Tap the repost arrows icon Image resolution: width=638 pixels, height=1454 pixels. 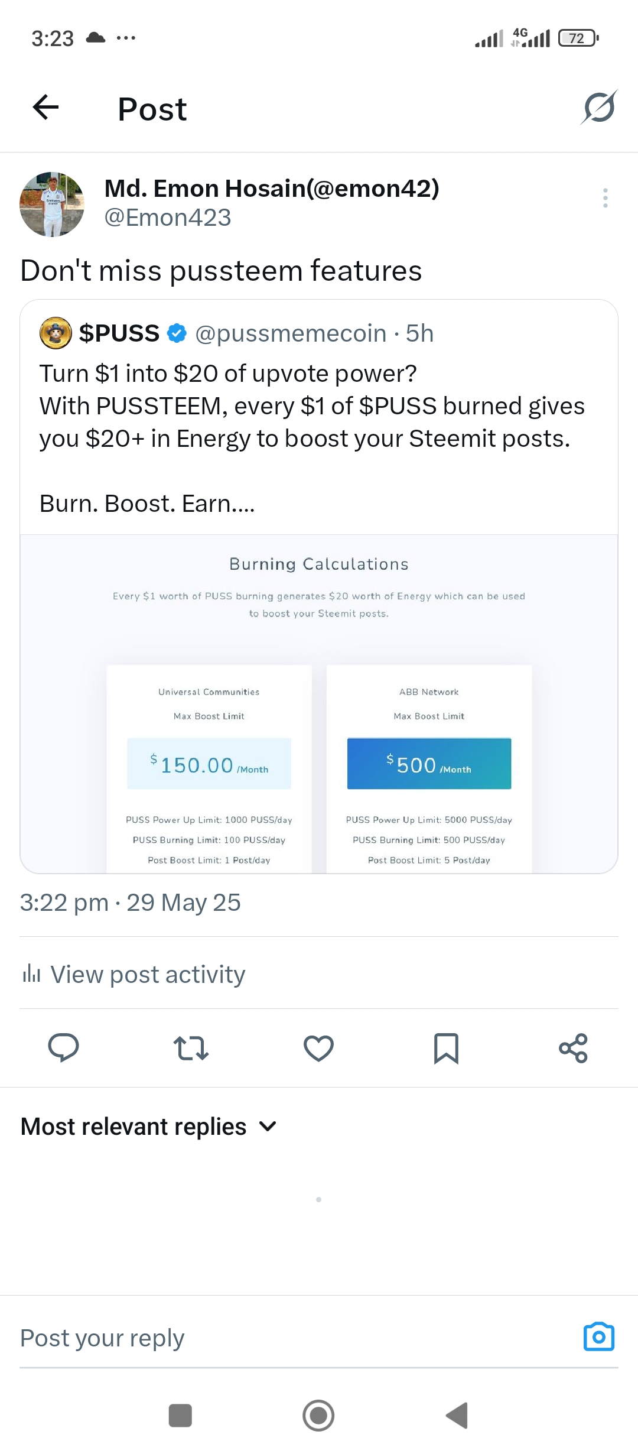coord(191,1048)
